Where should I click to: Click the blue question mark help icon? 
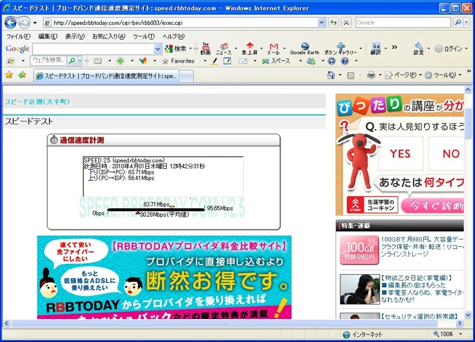pos(344,61)
